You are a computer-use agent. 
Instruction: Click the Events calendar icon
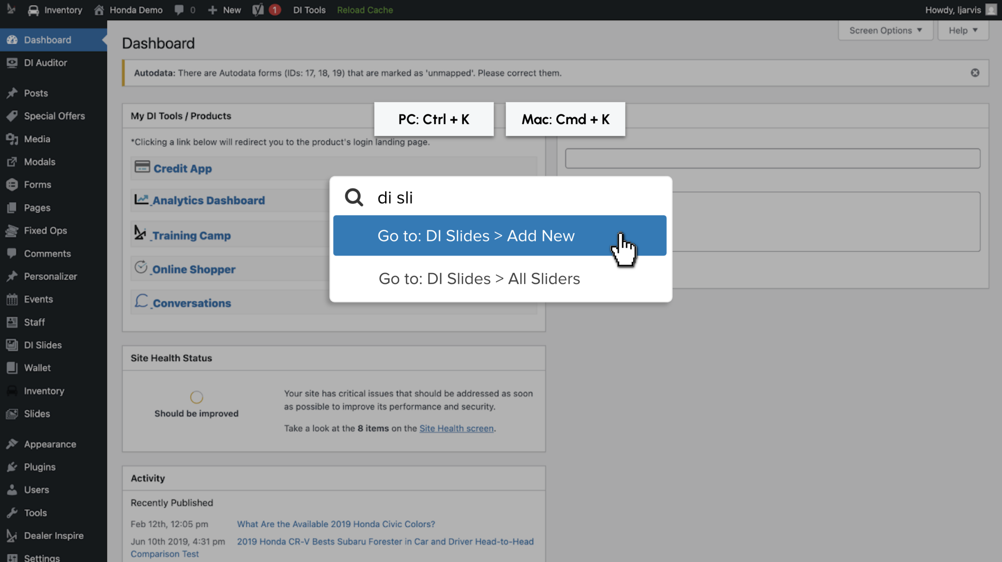(x=12, y=299)
